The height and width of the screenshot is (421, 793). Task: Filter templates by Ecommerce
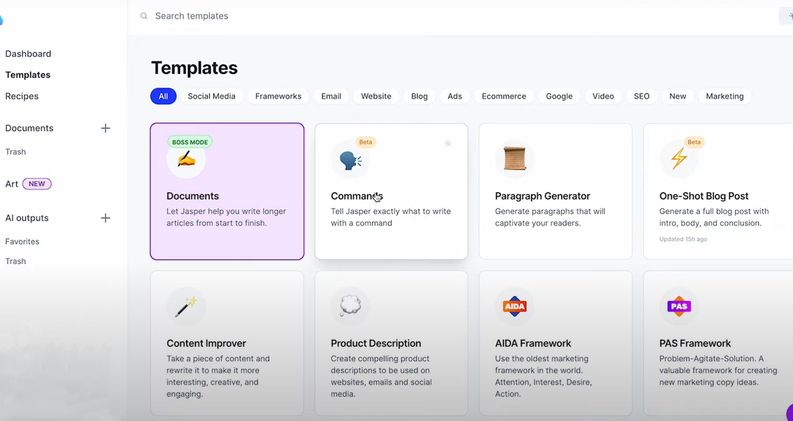point(504,96)
